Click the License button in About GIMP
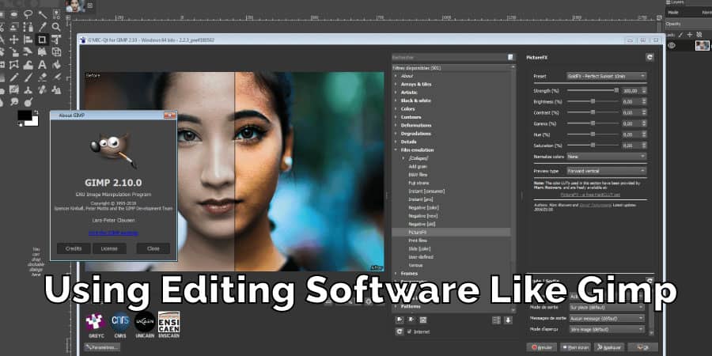Image resolution: width=712 pixels, height=356 pixels. pos(109,248)
